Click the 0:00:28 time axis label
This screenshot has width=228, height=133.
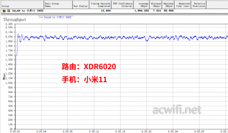pyautogui.click(x=199, y=131)
